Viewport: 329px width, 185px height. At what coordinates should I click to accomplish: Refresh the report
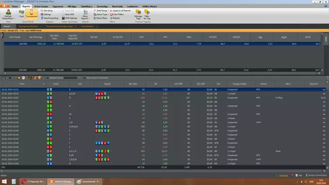tap(115, 18)
